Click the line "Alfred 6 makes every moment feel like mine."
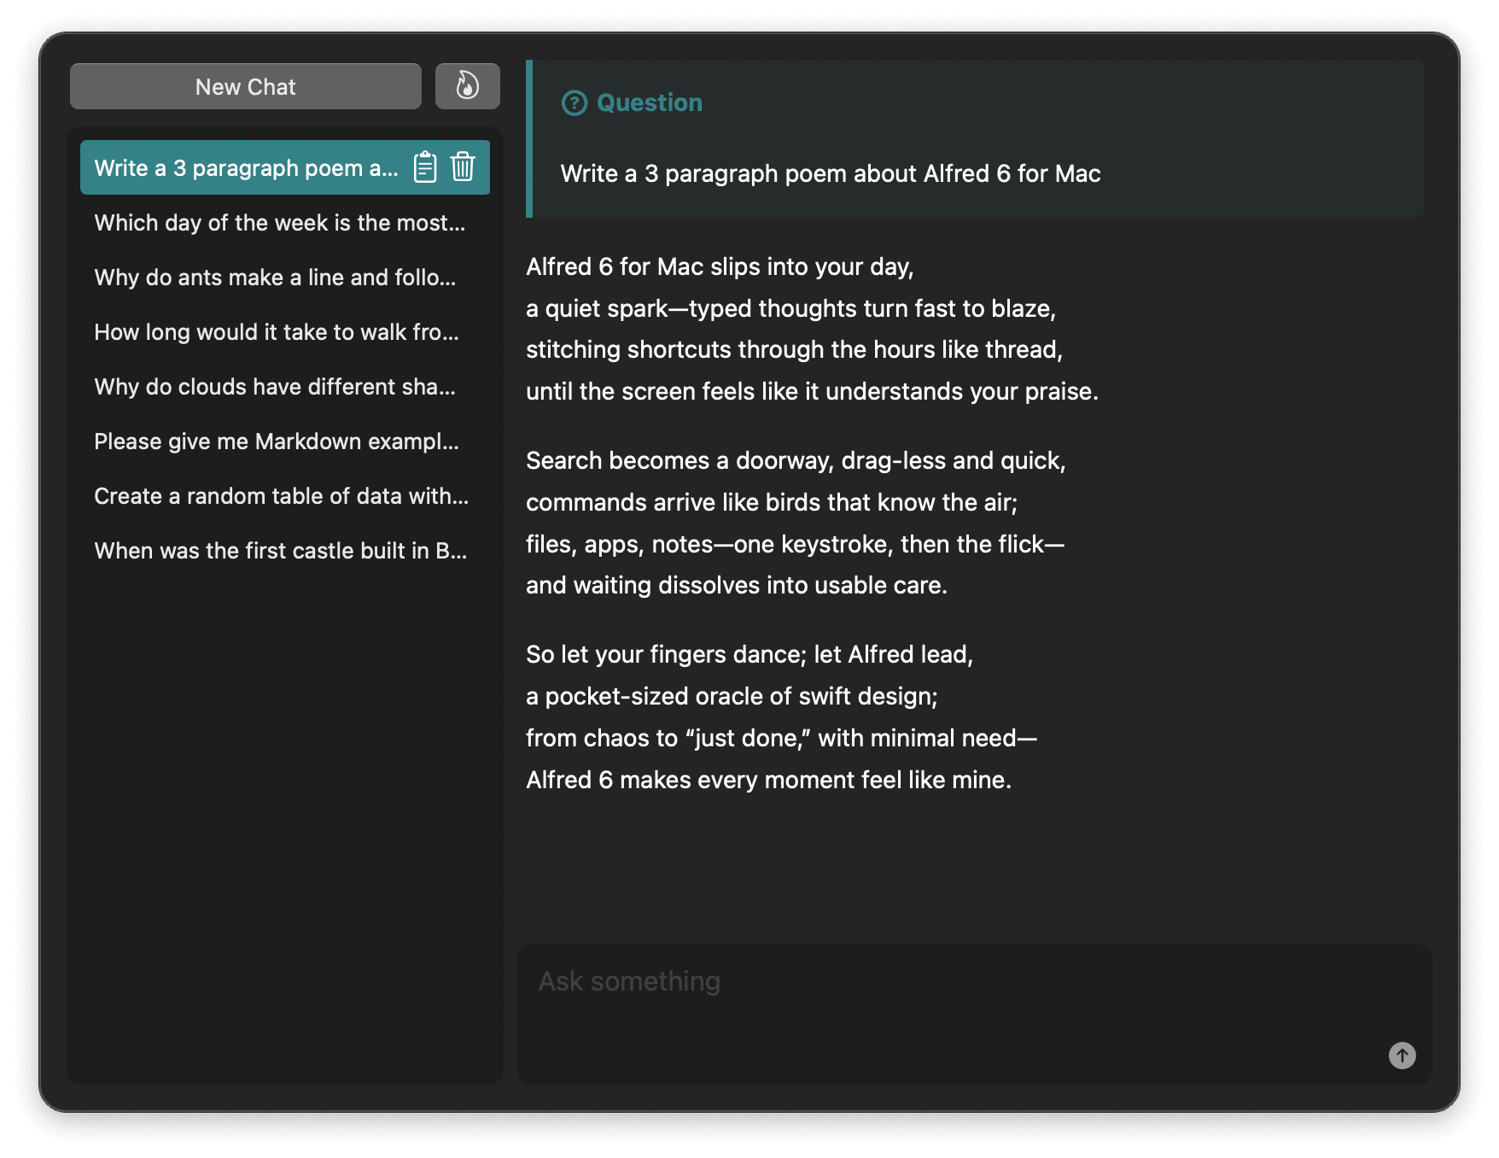The image size is (1499, 1158). pos(769,781)
